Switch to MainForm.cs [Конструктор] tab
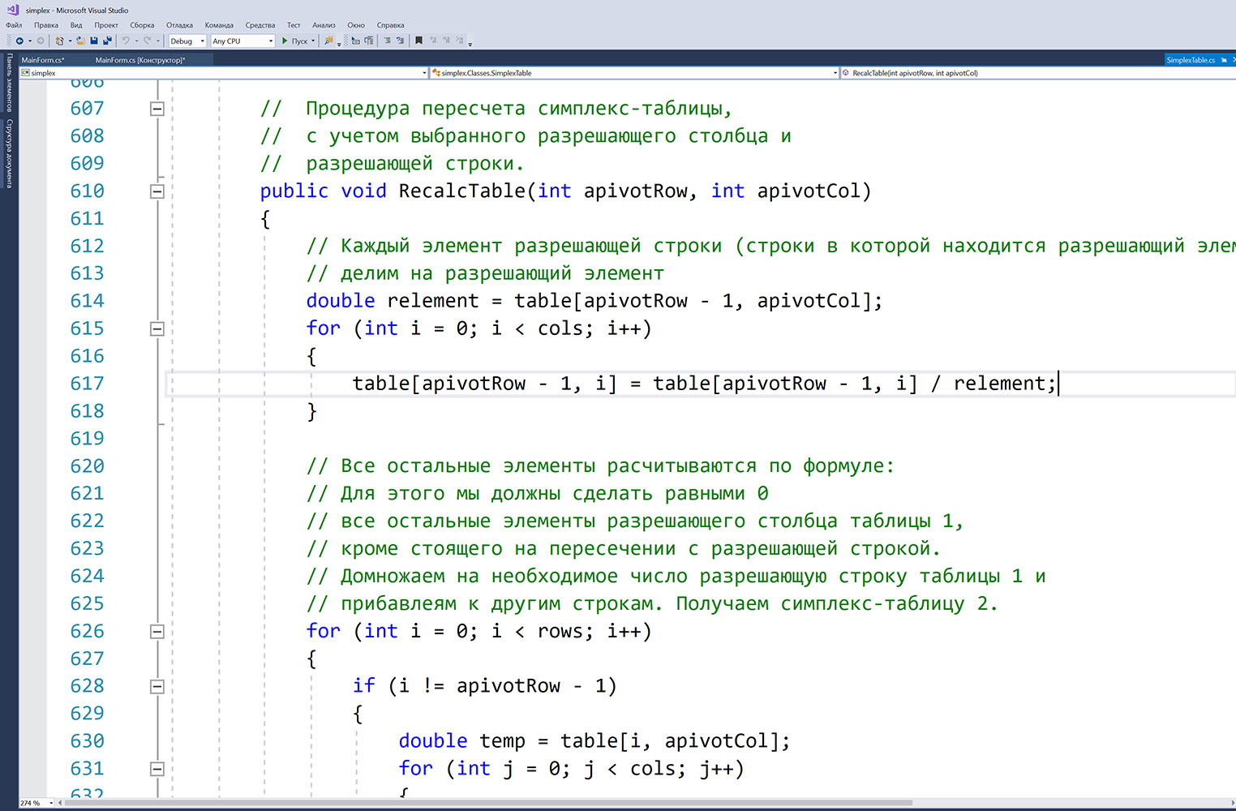1236x811 pixels. [139, 60]
